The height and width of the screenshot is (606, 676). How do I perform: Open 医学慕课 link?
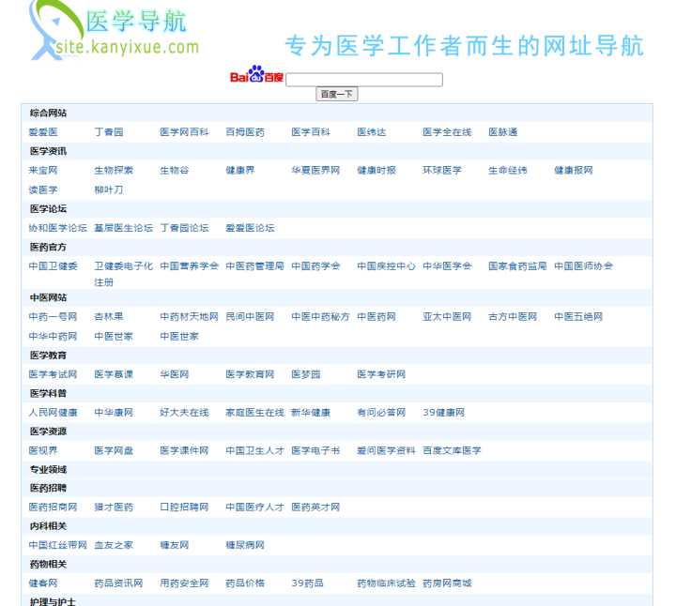114,374
